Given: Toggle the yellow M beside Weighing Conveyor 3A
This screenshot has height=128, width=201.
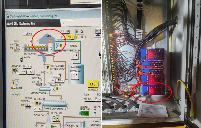Looking at the screenshot, I should click(57, 90).
